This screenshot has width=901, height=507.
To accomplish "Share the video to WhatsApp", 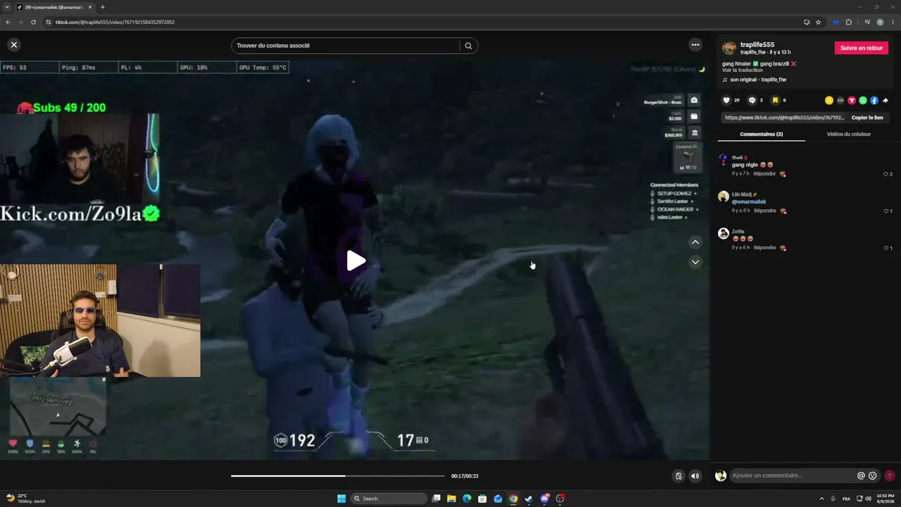I will coord(863,101).
